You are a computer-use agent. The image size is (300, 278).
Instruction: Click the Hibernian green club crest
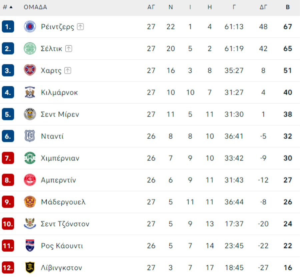tap(30, 158)
